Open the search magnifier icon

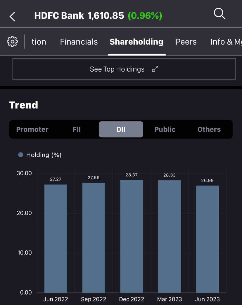(x=219, y=14)
